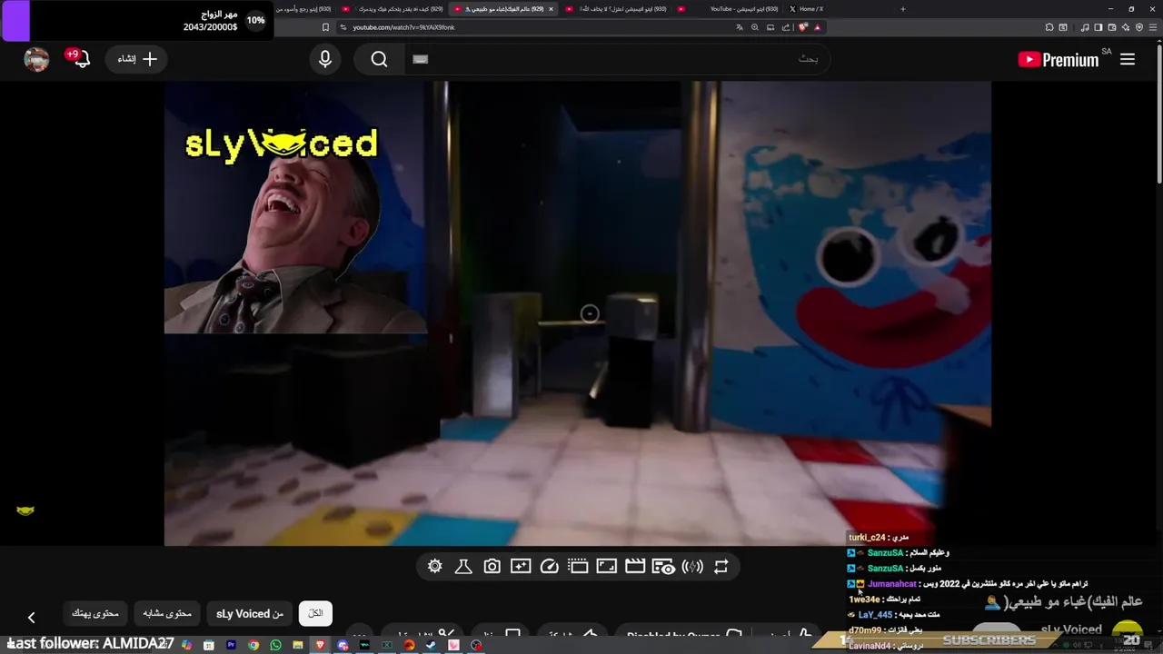This screenshot has height=654, width=1163.
Task: Click the YouTube search magnifier button
Action: point(379,59)
